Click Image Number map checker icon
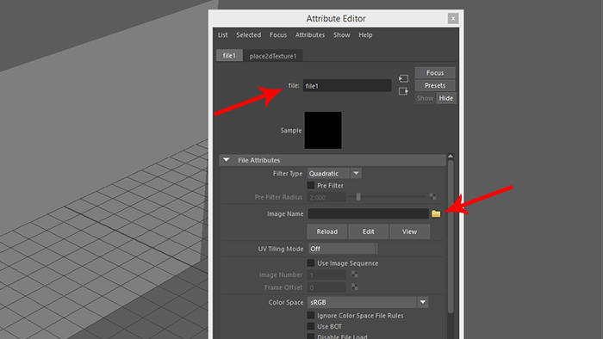 [x=355, y=274]
